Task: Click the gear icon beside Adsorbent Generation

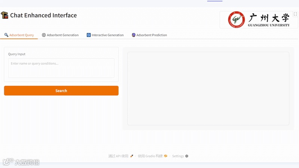Action: click(x=44, y=35)
